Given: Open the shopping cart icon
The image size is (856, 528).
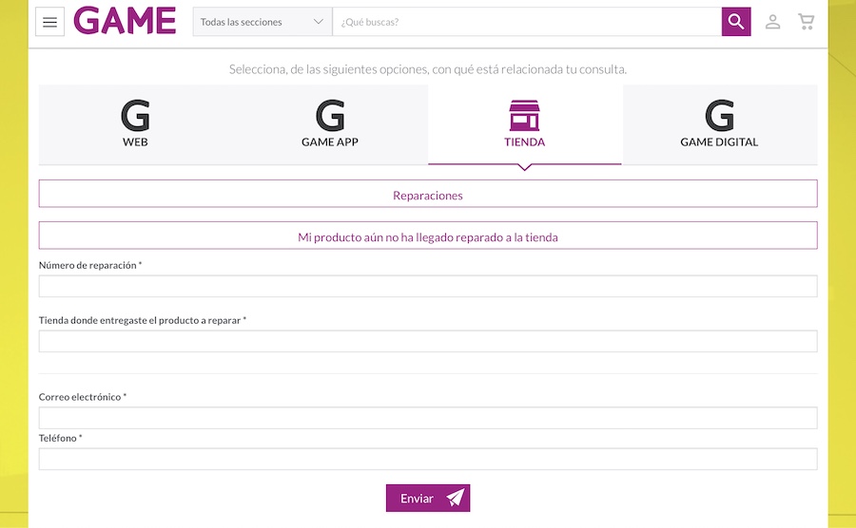Looking at the screenshot, I should (807, 22).
